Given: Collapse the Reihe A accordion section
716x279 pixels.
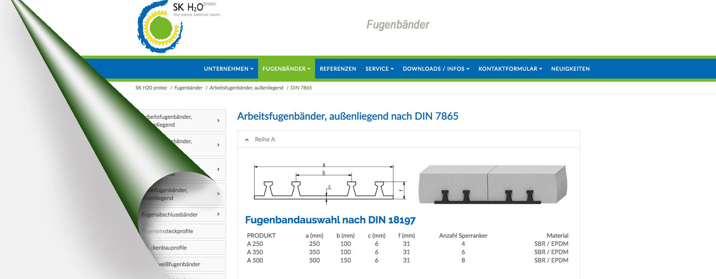Looking at the screenshot, I should 265,139.
